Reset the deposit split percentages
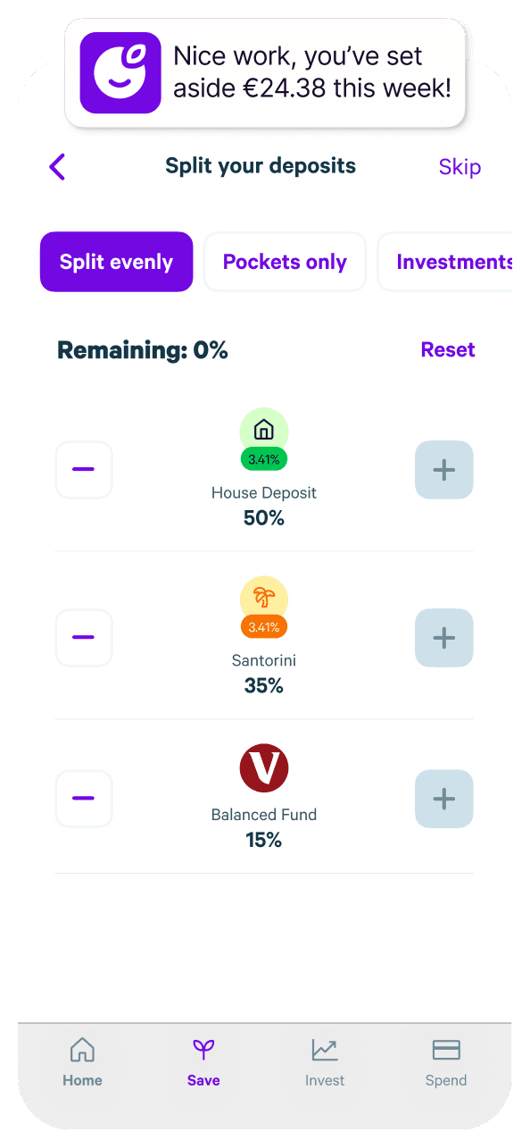The width and height of the screenshot is (530, 1148). pyautogui.click(x=448, y=349)
